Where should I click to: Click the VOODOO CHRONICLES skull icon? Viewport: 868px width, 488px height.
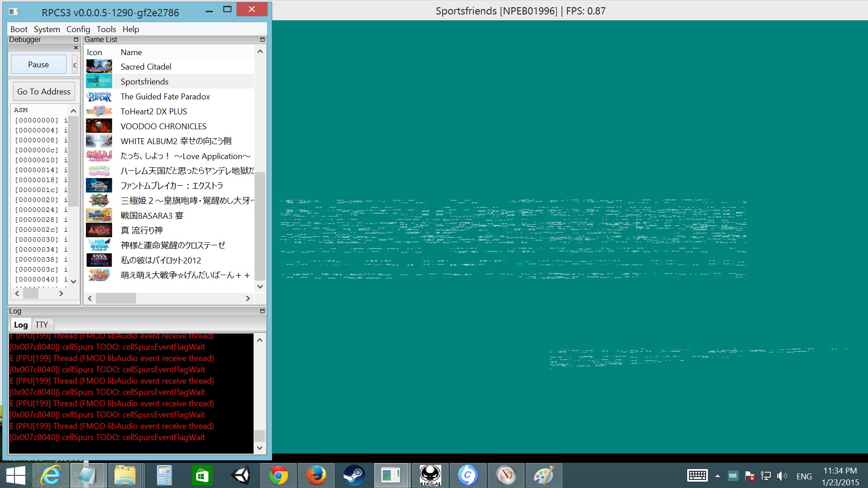tap(99, 126)
